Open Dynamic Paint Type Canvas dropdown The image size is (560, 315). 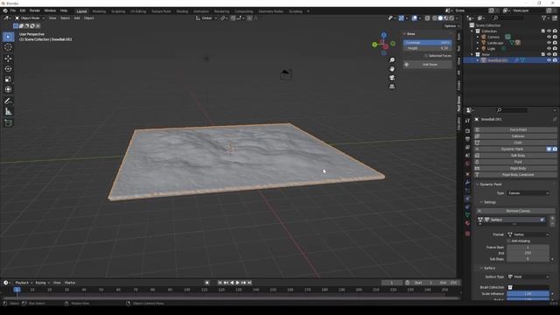pyautogui.click(x=528, y=193)
